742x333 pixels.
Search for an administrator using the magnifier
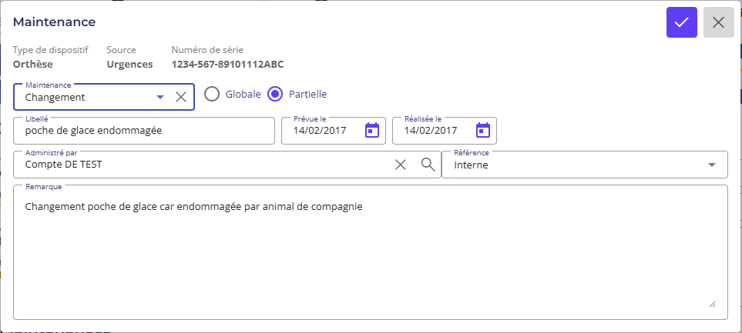(428, 164)
